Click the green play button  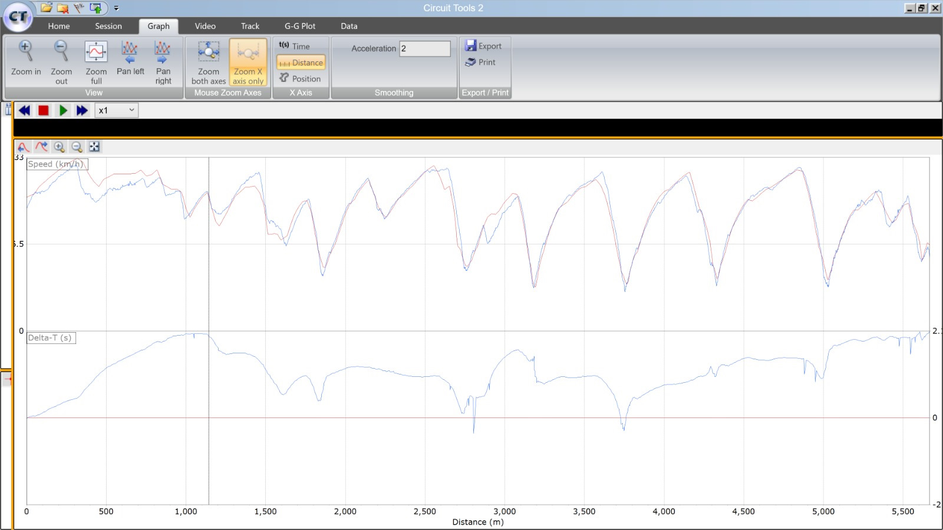(x=63, y=111)
